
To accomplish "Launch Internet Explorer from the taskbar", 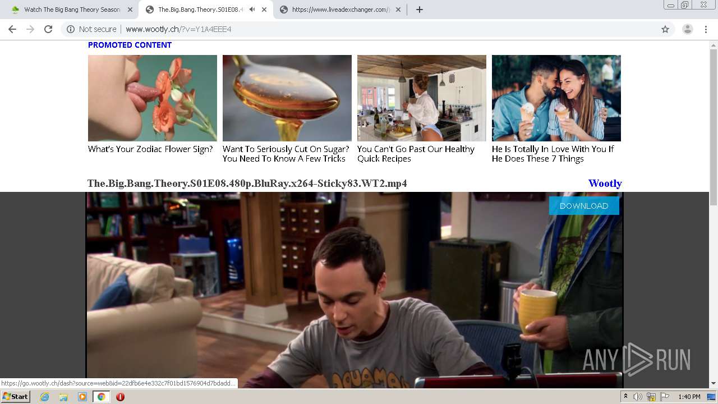I will click(x=44, y=397).
